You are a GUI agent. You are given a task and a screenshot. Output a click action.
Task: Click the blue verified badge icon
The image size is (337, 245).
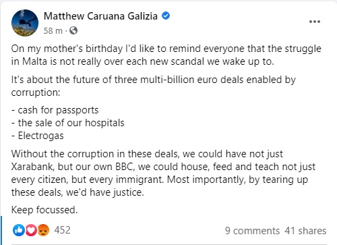coord(166,16)
